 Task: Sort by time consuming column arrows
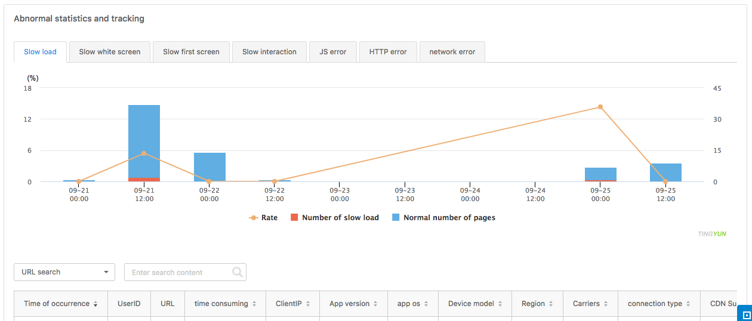(x=254, y=304)
